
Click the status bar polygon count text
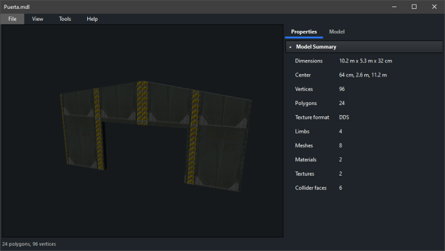[x=29, y=244]
